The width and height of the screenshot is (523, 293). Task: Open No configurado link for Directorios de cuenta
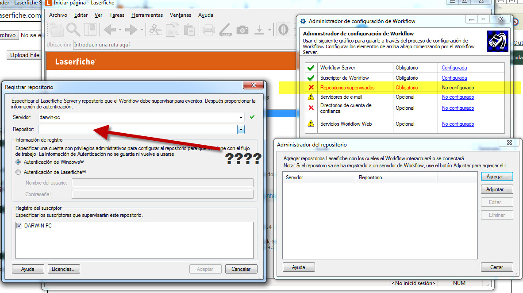458,108
